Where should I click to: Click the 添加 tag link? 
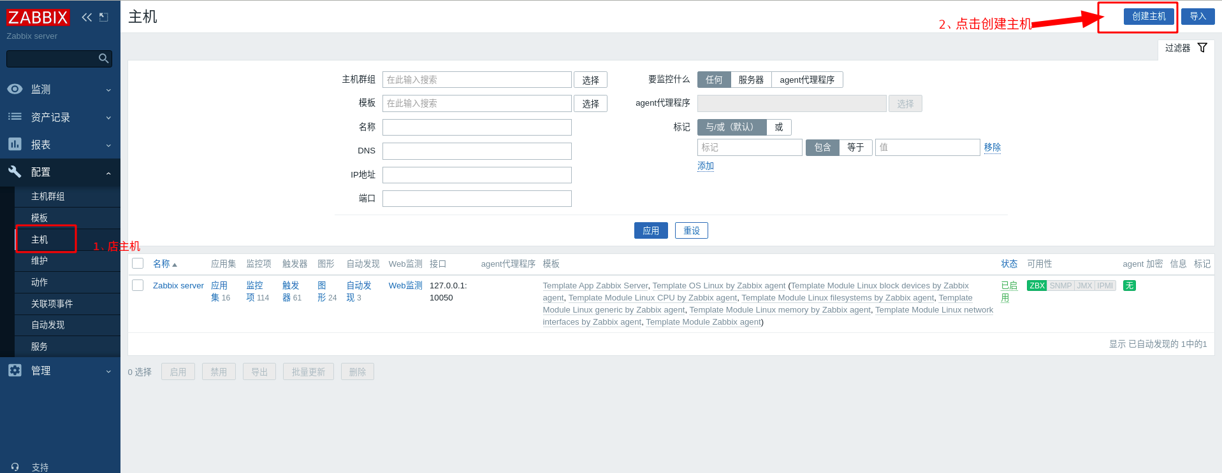pos(706,166)
